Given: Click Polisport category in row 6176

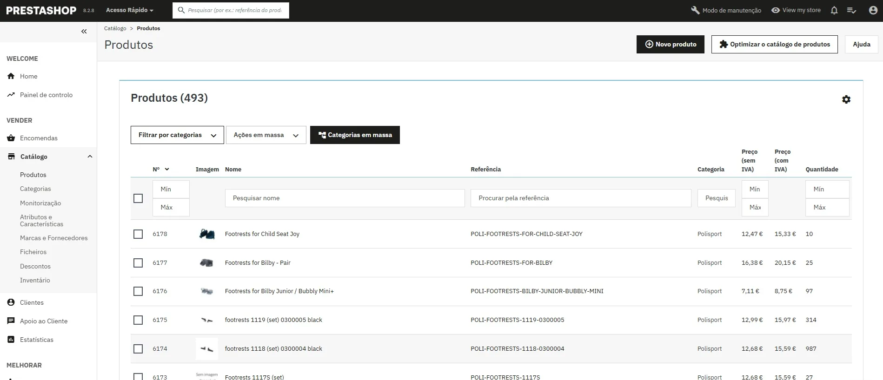Looking at the screenshot, I should click(710, 291).
